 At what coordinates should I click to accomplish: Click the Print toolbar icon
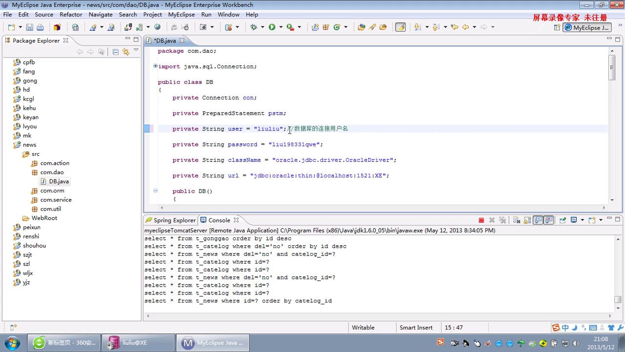[40, 27]
